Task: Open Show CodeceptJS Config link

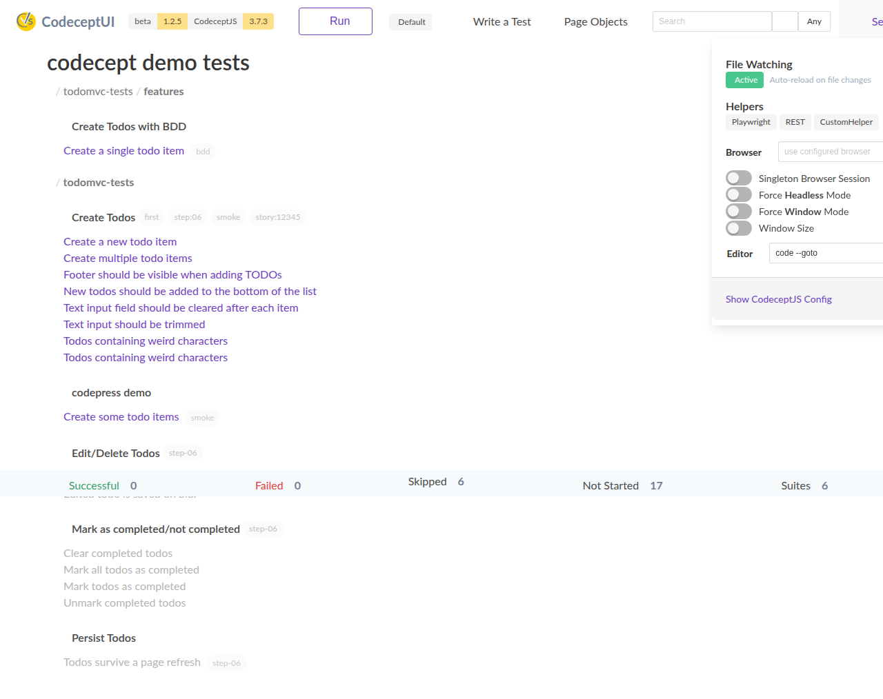Action: tap(778, 299)
